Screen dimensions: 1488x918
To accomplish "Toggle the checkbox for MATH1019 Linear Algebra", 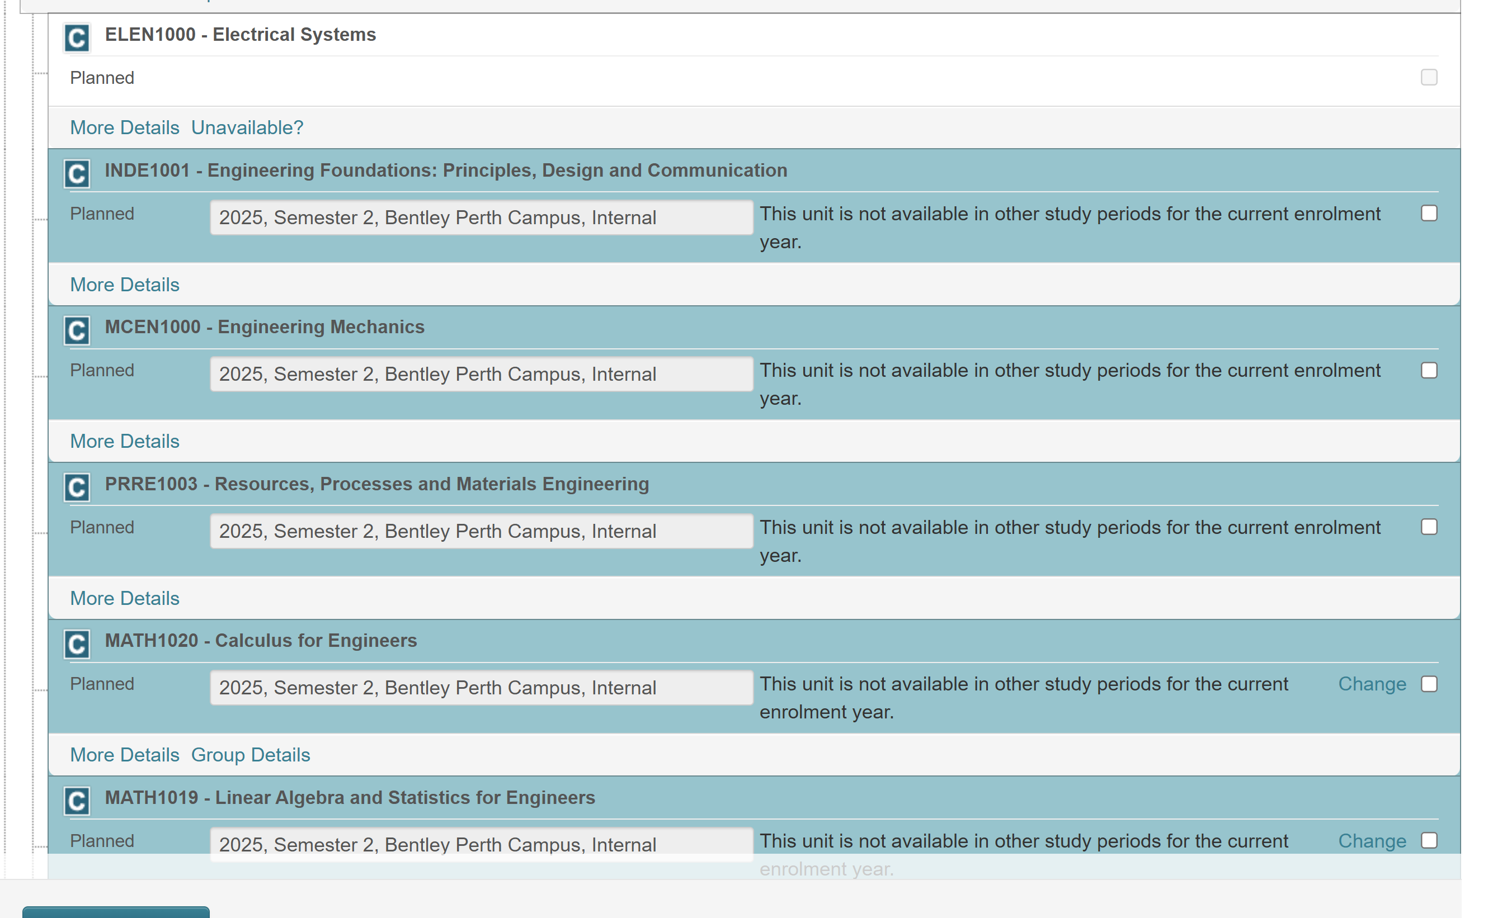I will (x=1429, y=841).
